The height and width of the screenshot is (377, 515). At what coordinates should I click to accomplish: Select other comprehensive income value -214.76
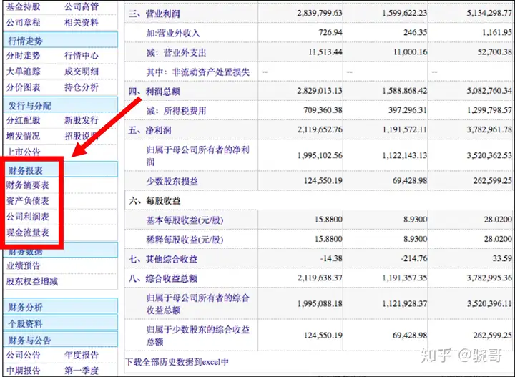point(414,258)
